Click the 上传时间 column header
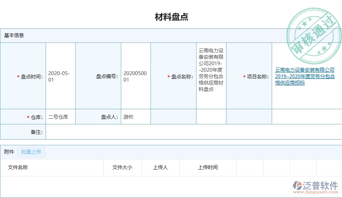This screenshot has width=342, height=198. [x=208, y=167]
